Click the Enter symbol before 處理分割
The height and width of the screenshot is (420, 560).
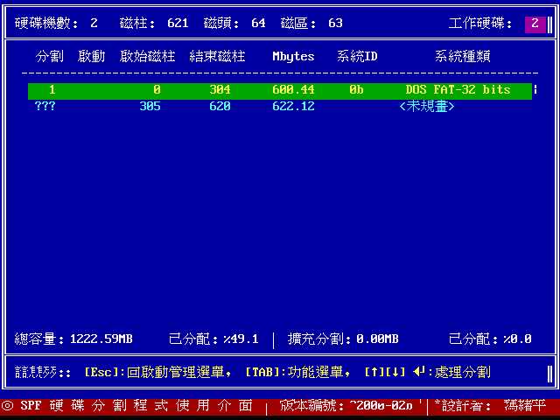(419, 372)
